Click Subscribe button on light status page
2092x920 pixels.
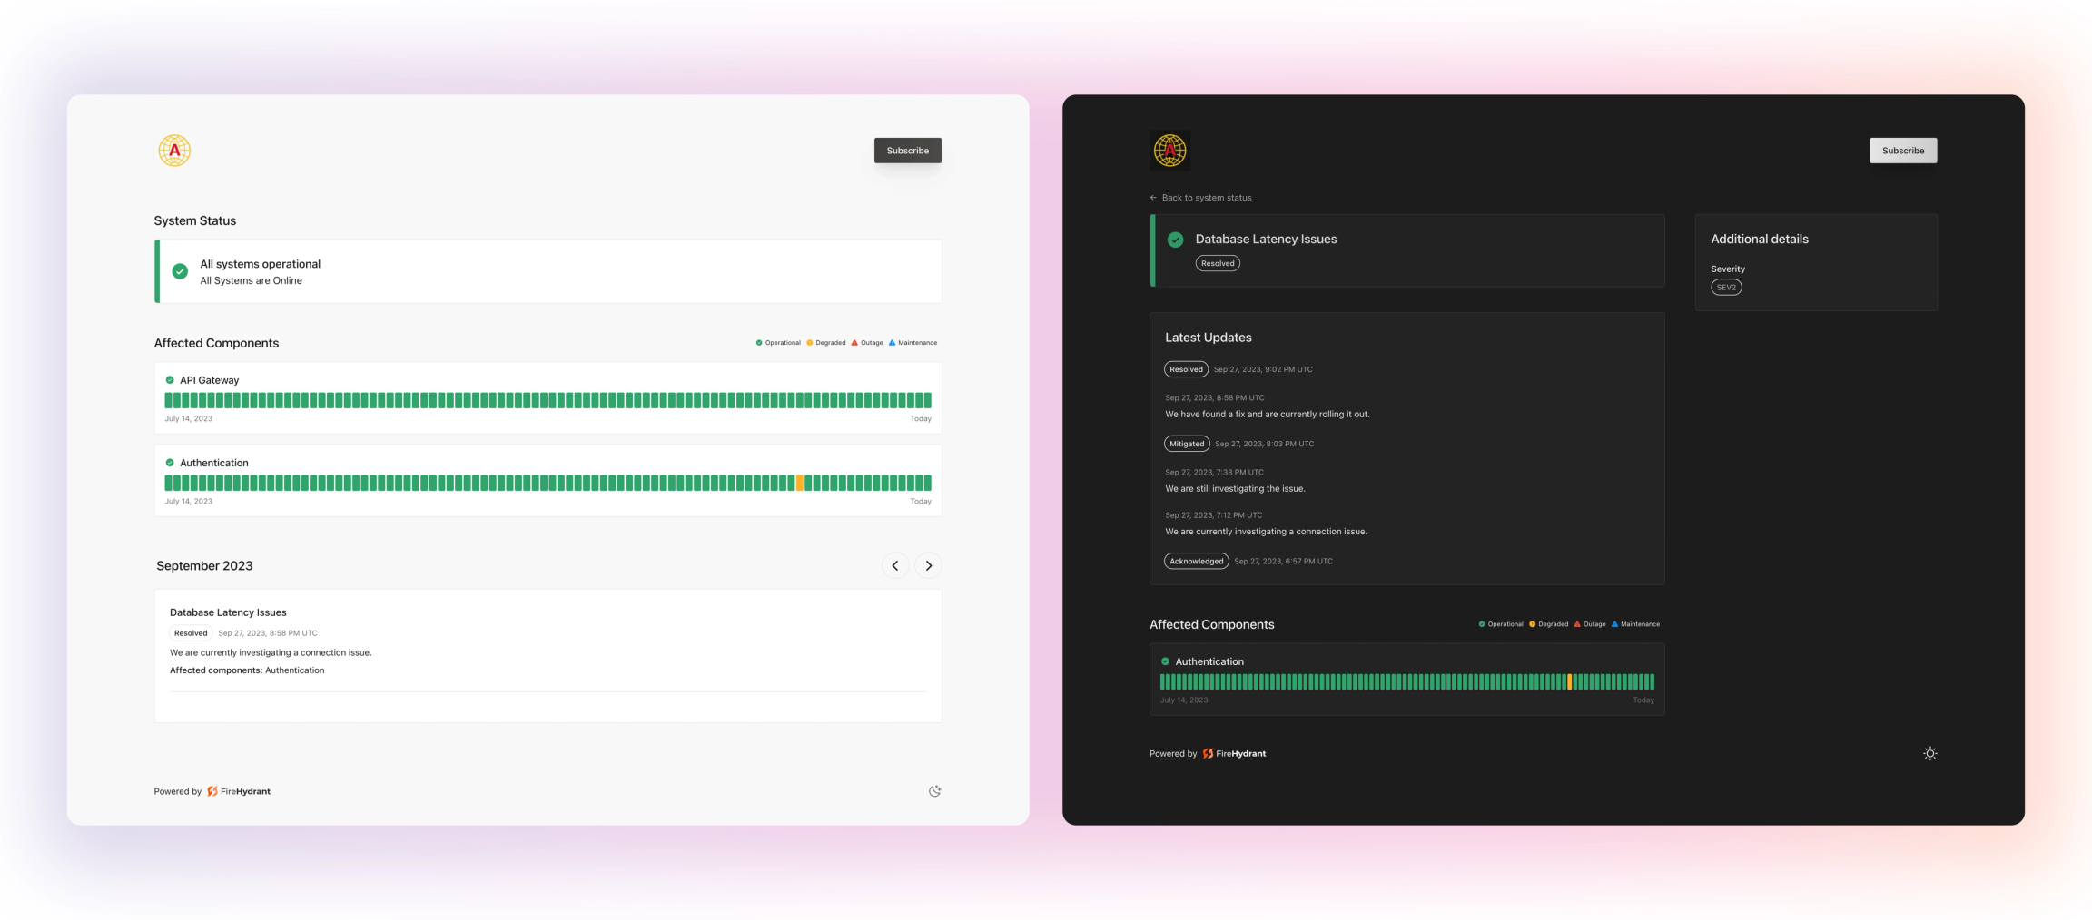pos(907,151)
